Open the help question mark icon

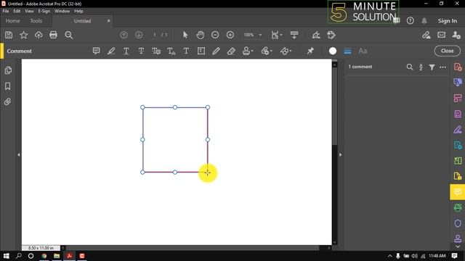[410, 21]
